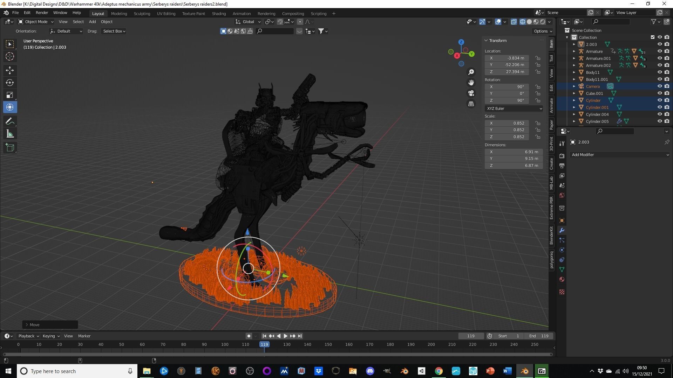
Task: Click the pan view hand icon
Action: [471, 83]
